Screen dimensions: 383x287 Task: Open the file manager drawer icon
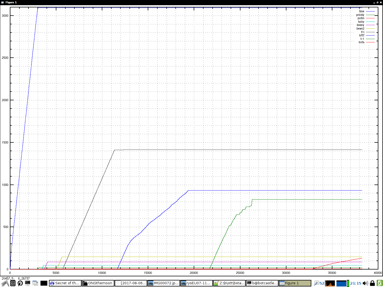pyautogui.click(x=13, y=283)
